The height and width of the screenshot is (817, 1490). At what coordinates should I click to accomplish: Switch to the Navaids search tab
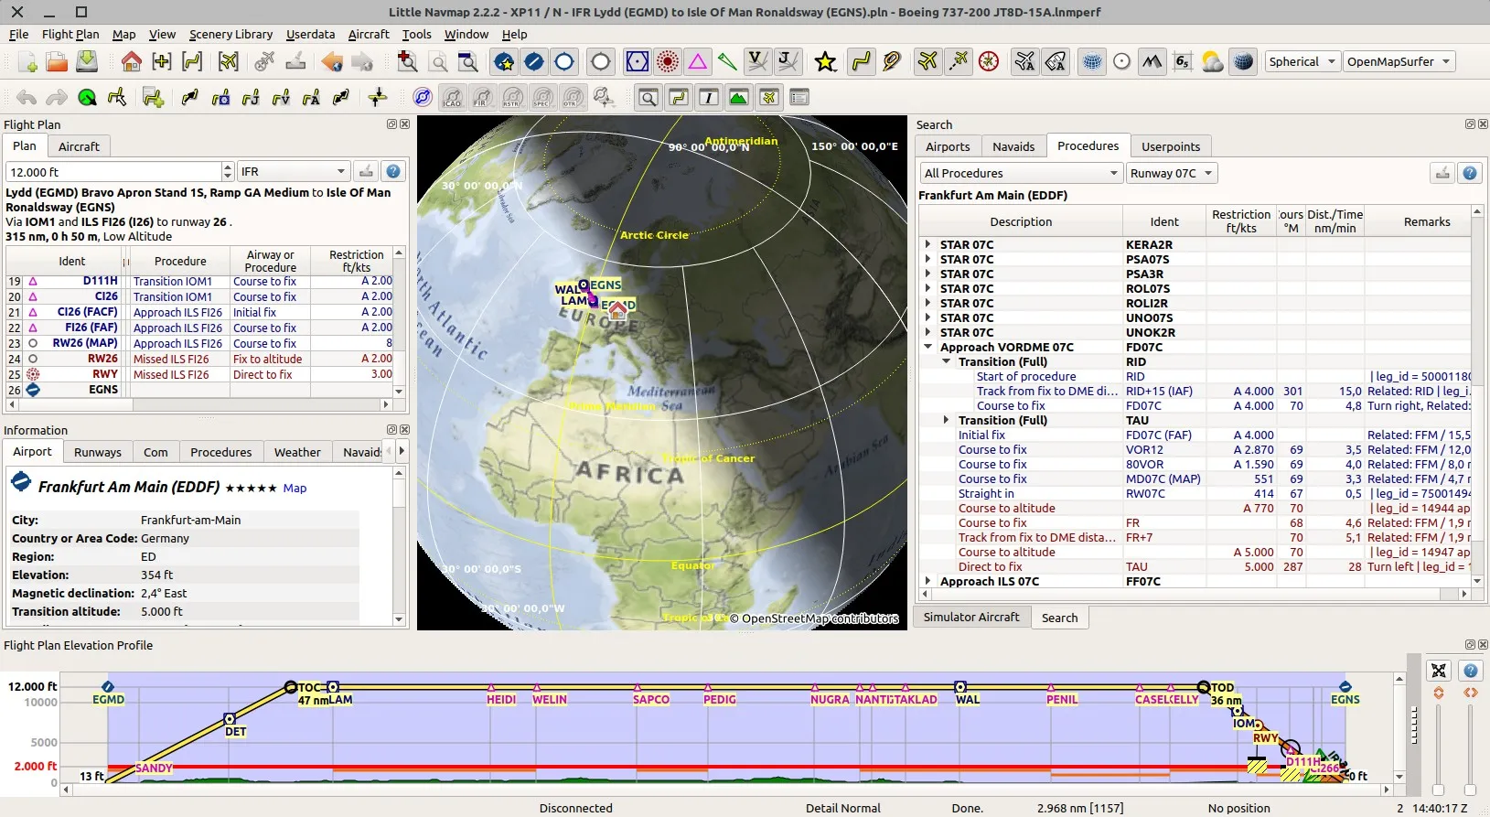[1013, 146]
